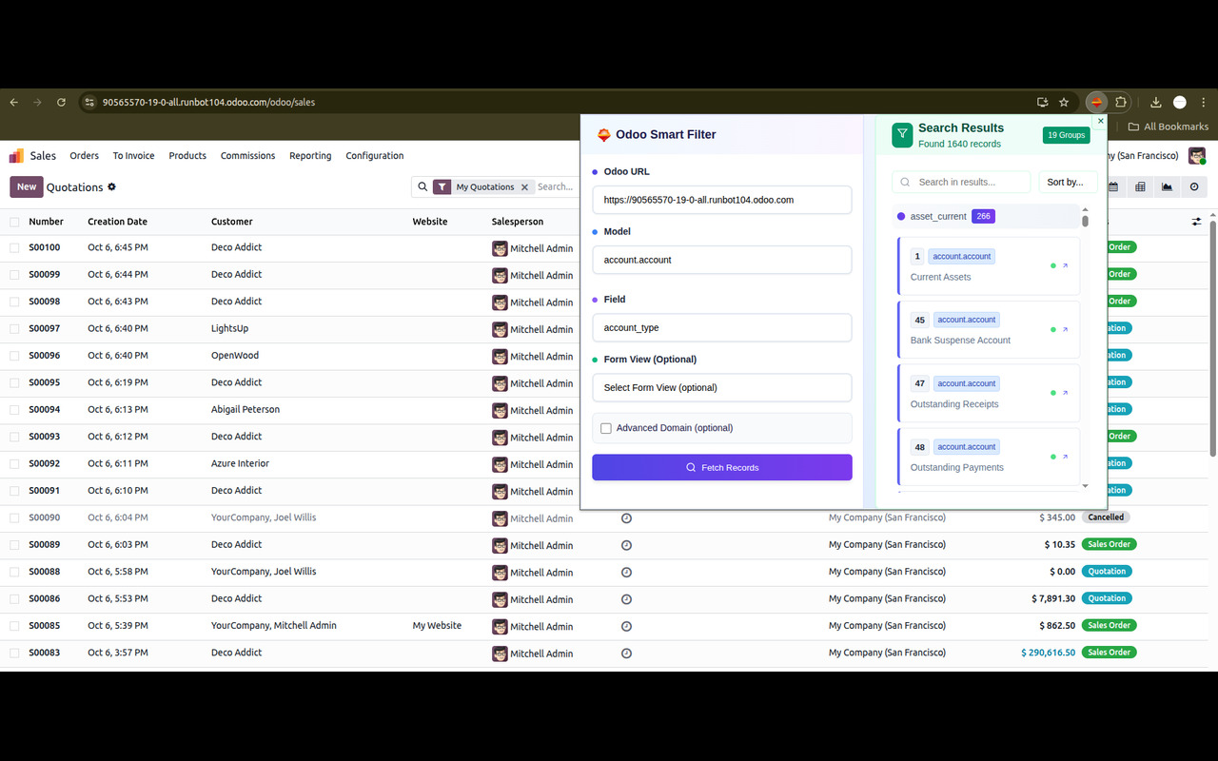
Task: Switch to graph view
Action: 1167,187
